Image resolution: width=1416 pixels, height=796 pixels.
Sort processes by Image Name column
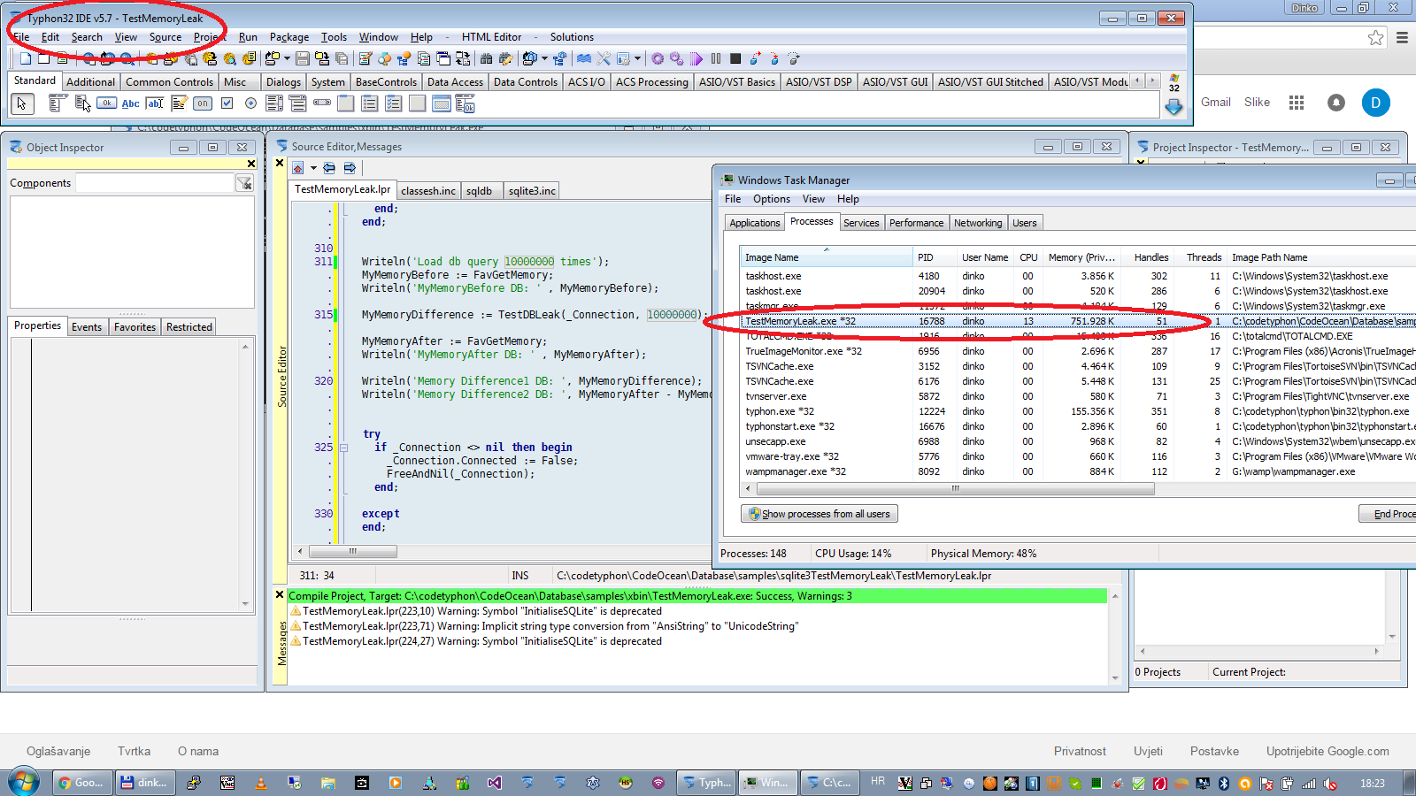(827, 257)
